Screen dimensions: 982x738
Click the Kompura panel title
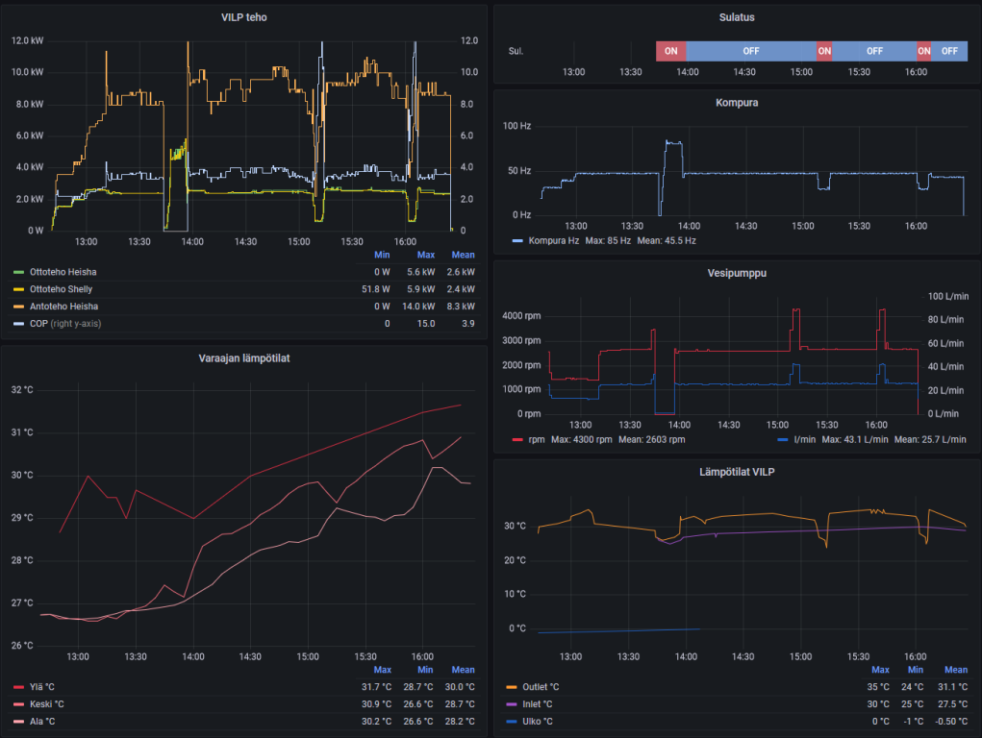click(737, 102)
